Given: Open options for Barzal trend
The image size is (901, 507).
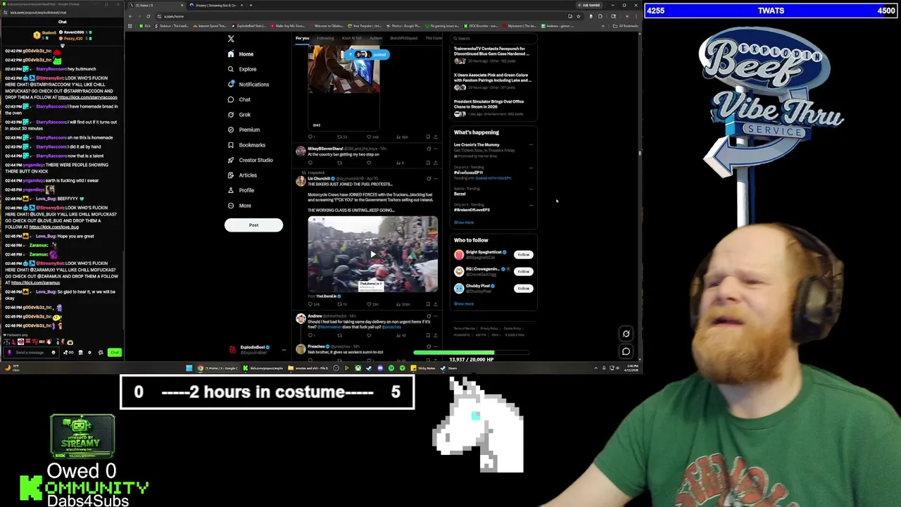Looking at the screenshot, I should (531, 189).
